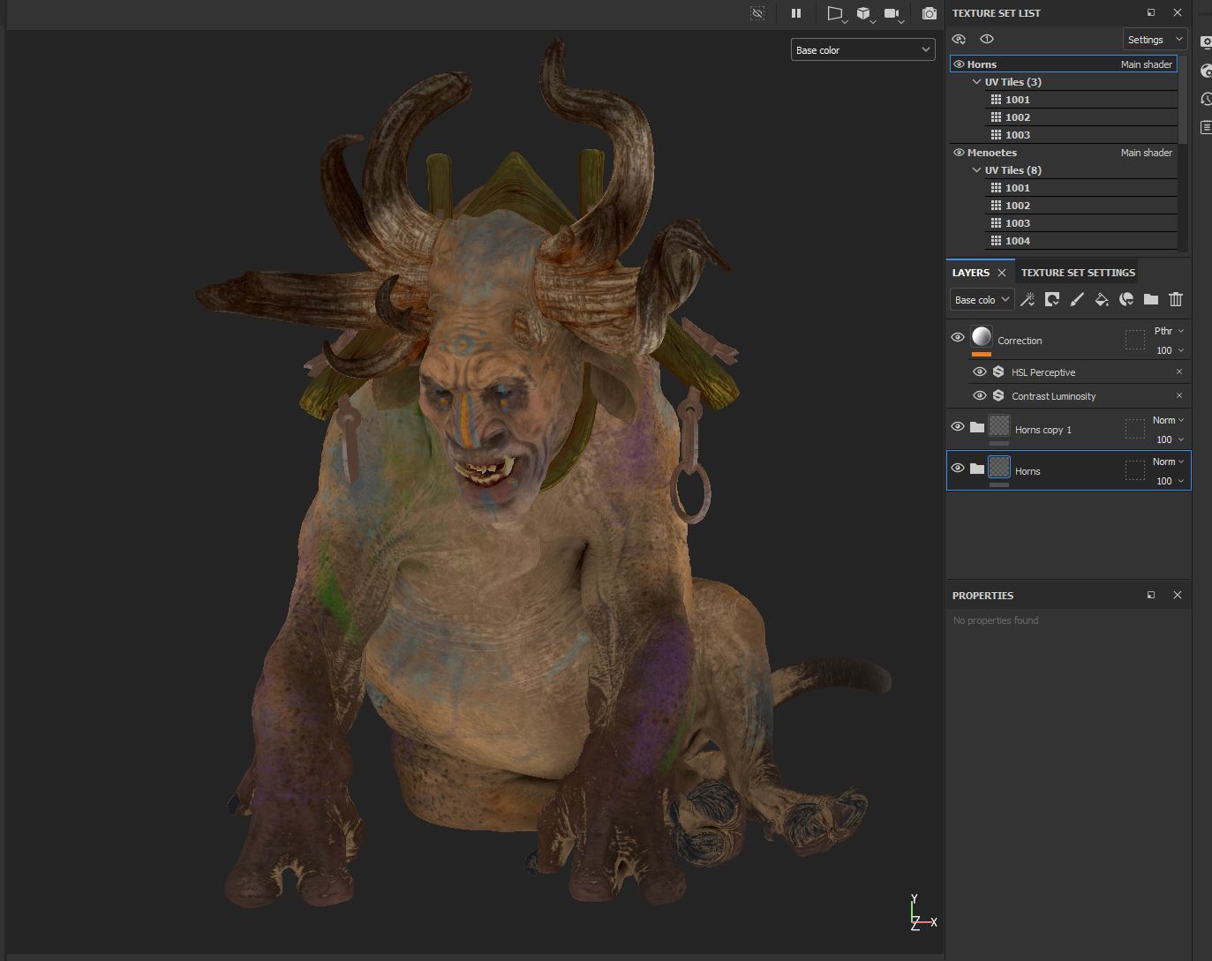
Task: Collapse UV Tiles (3) under Horns
Action: pyautogui.click(x=976, y=82)
